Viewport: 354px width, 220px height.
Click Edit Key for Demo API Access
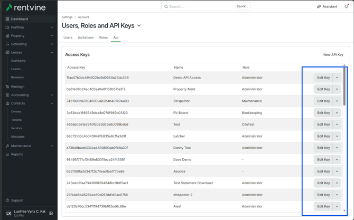click(323, 78)
